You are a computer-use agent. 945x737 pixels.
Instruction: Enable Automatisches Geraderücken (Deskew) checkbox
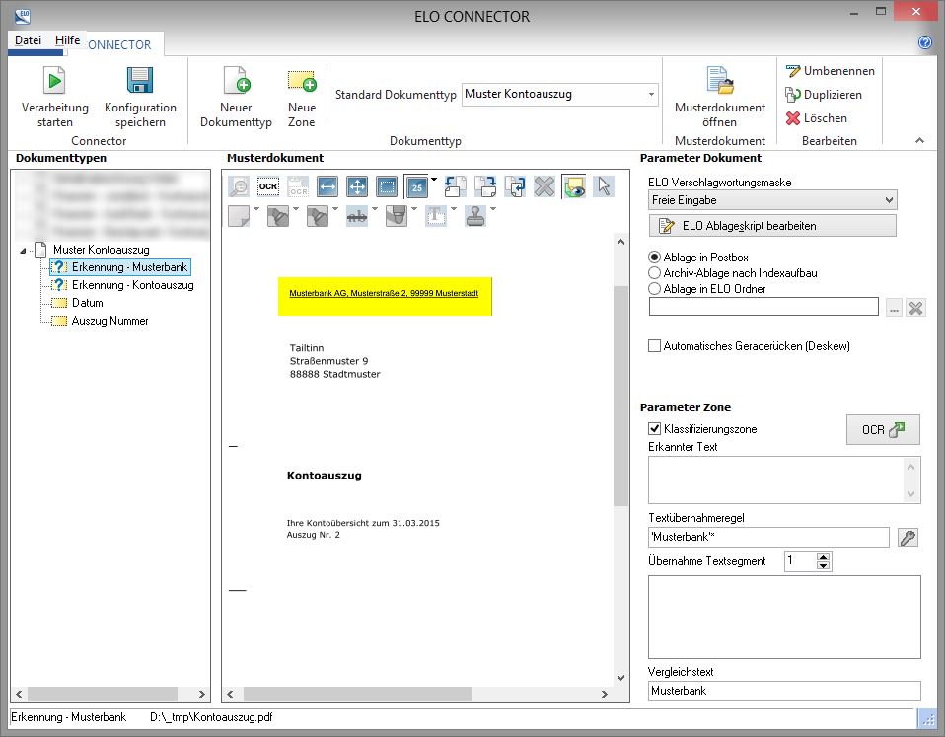pos(654,346)
